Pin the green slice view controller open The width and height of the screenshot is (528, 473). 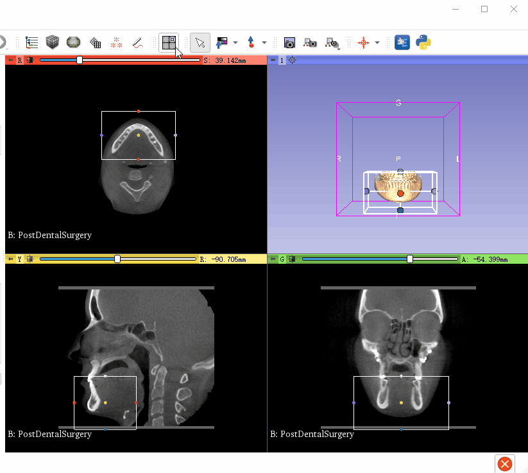274,259
